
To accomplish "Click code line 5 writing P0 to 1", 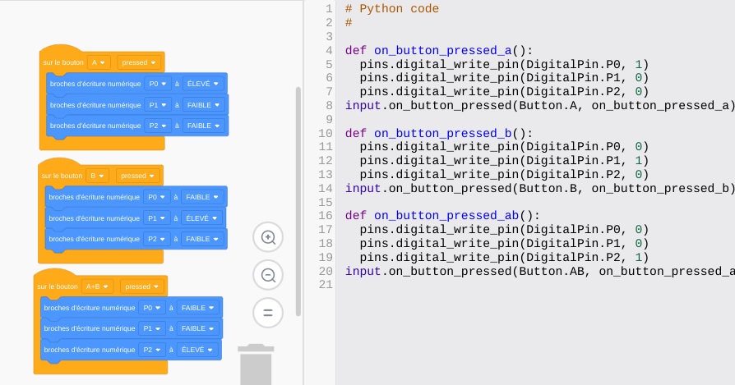I will (504, 65).
